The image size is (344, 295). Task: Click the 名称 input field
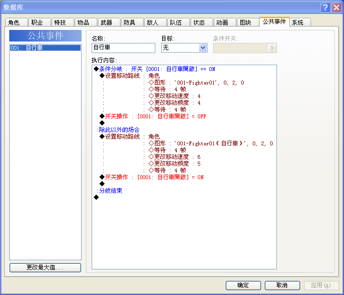pyautogui.click(x=124, y=48)
